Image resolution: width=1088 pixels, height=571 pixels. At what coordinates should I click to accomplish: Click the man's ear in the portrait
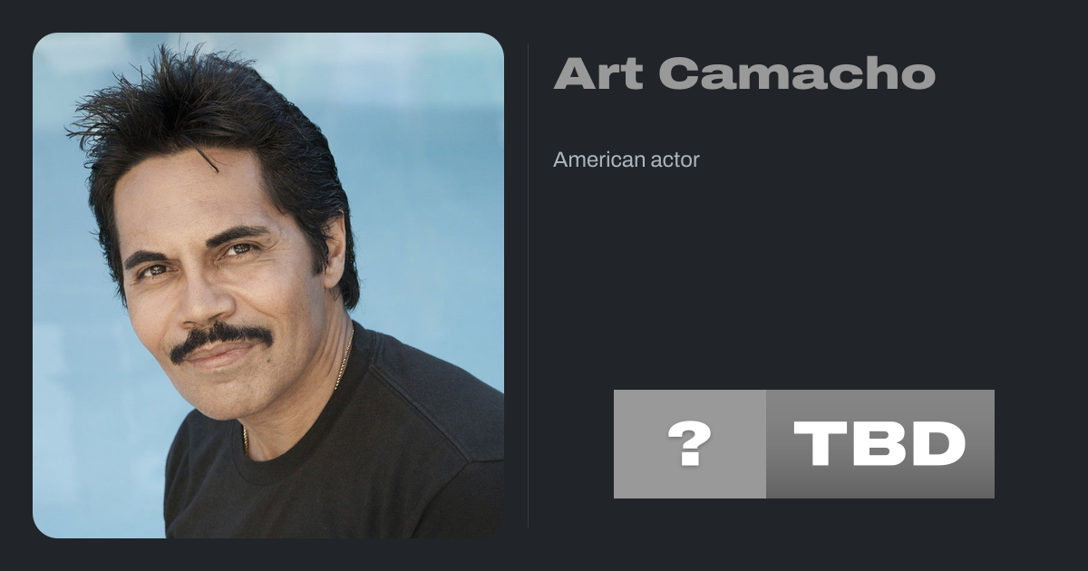[x=335, y=251]
